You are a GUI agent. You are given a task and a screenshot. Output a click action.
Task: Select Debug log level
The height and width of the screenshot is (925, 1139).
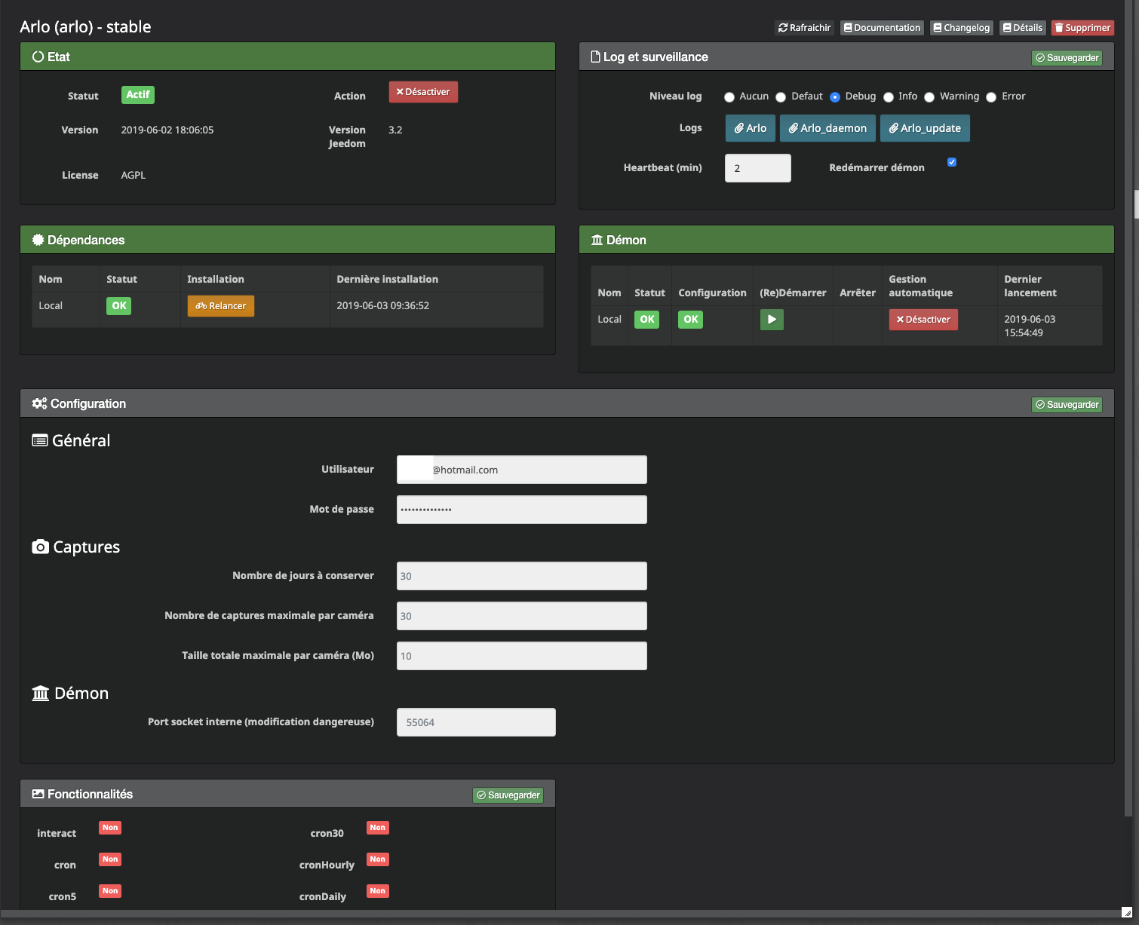835,97
